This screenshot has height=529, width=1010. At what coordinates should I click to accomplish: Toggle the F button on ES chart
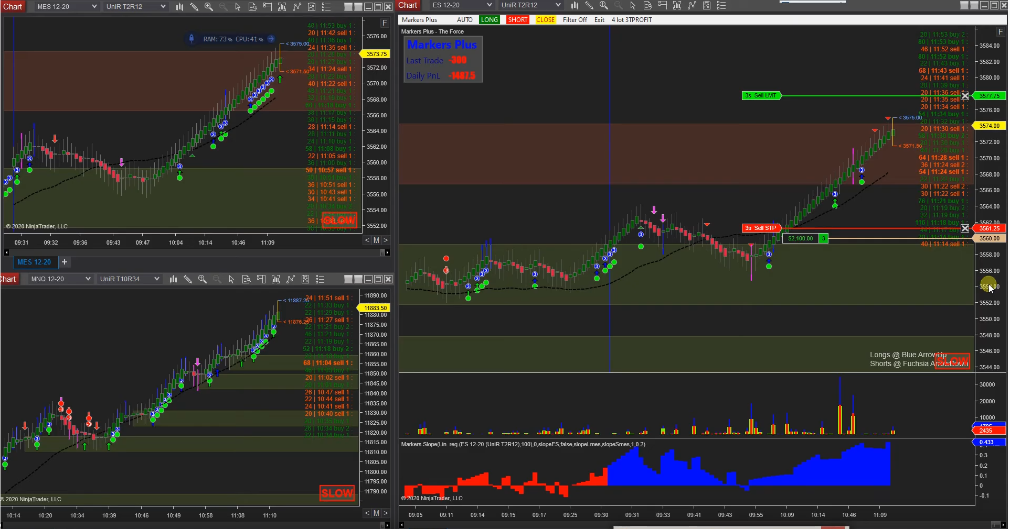(x=1001, y=32)
